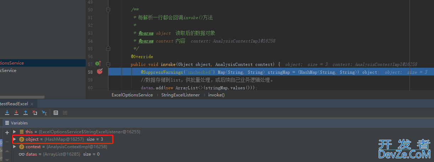Viewport: 434px width, 162px height.
Task: Collapse the Javadoc fold at line 50
Action: pyautogui.click(x=108, y=10)
